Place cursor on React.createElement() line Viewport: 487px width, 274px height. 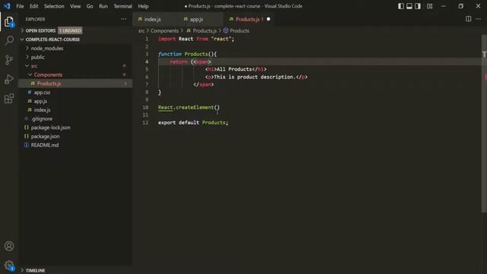pyautogui.click(x=189, y=107)
